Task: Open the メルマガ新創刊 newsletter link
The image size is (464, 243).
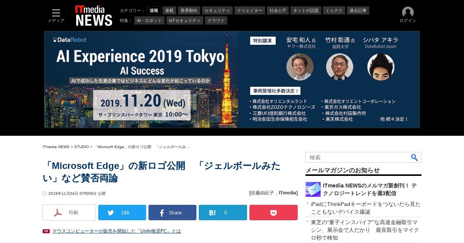Action: pyautogui.click(x=370, y=189)
